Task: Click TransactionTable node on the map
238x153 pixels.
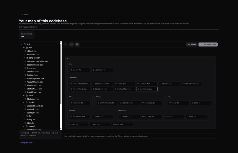Action: pyautogui.click(x=80, y=84)
